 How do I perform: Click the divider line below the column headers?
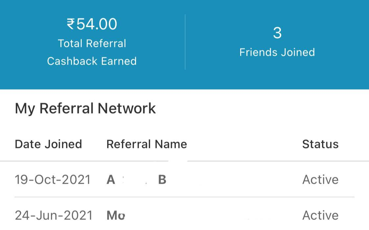[263, 161]
